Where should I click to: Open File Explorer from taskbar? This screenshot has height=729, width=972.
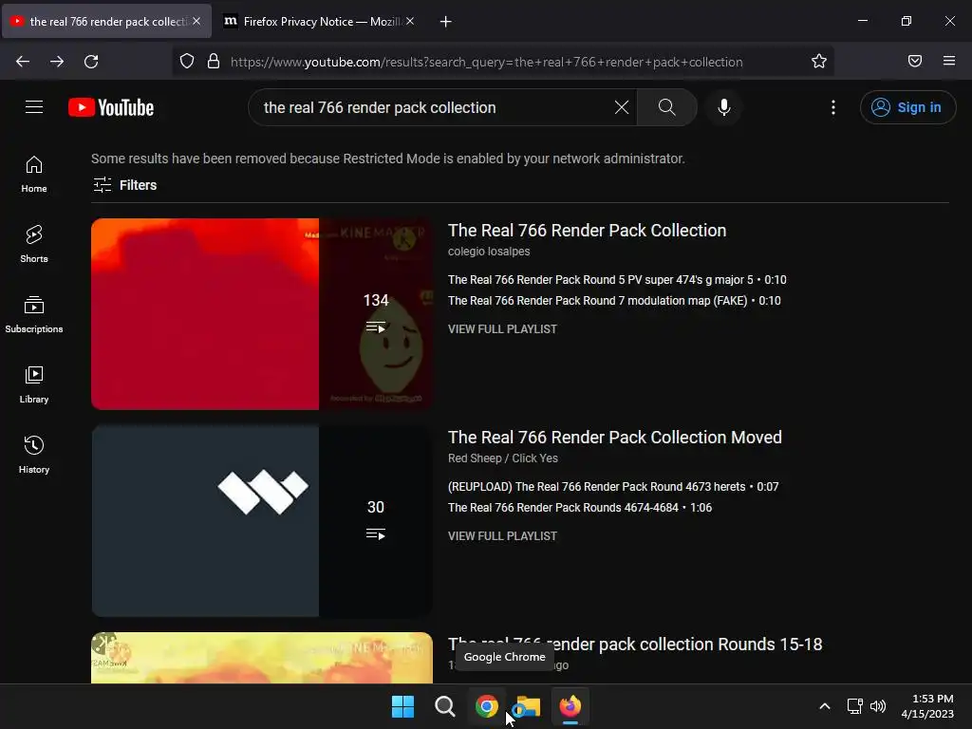pos(528,706)
